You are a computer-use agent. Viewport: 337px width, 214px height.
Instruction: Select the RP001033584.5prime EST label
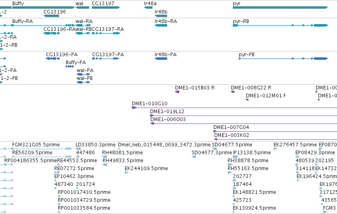[84, 208]
